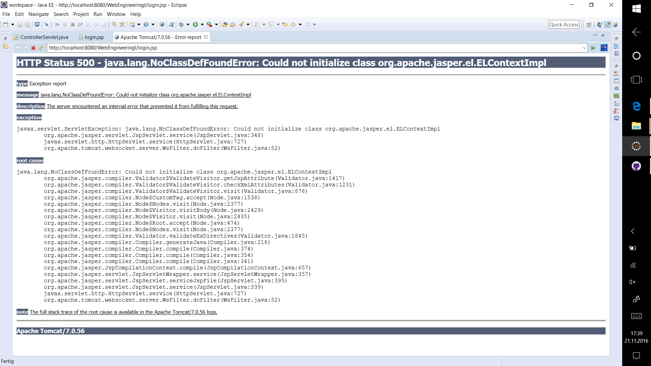Viewport: 651px width, 366px height.
Task: Click the green Go to URL arrow
Action: (x=593, y=48)
